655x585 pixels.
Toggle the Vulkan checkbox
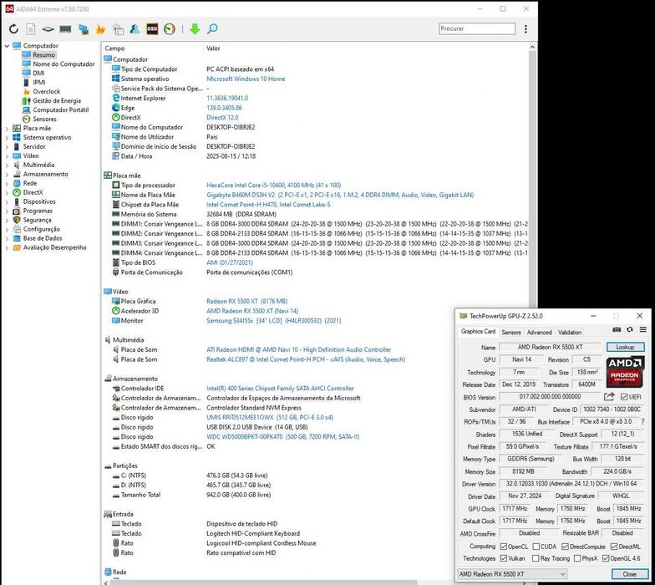[503, 558]
